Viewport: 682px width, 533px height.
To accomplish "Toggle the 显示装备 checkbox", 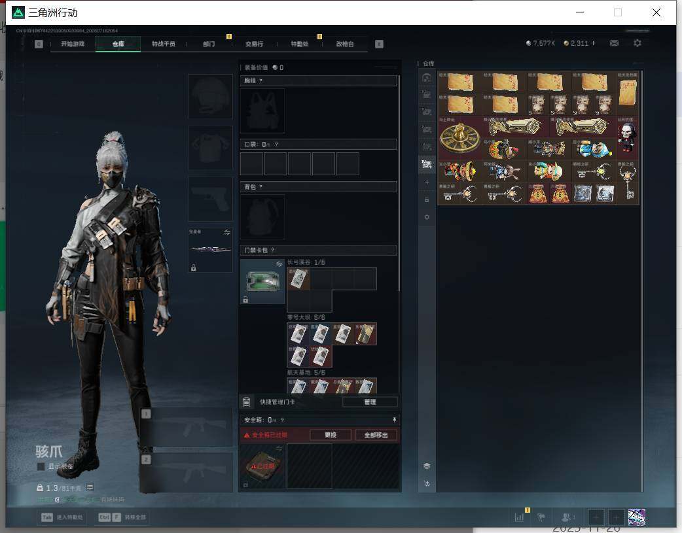I will [x=41, y=466].
